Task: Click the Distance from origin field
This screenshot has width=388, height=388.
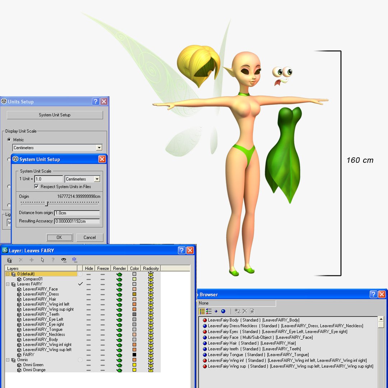Action: [77, 213]
